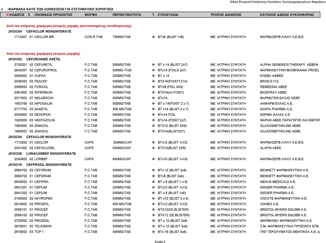Click page number Σελίδα 5 footer
Screen dimensions: 326x243
(160, 242)
